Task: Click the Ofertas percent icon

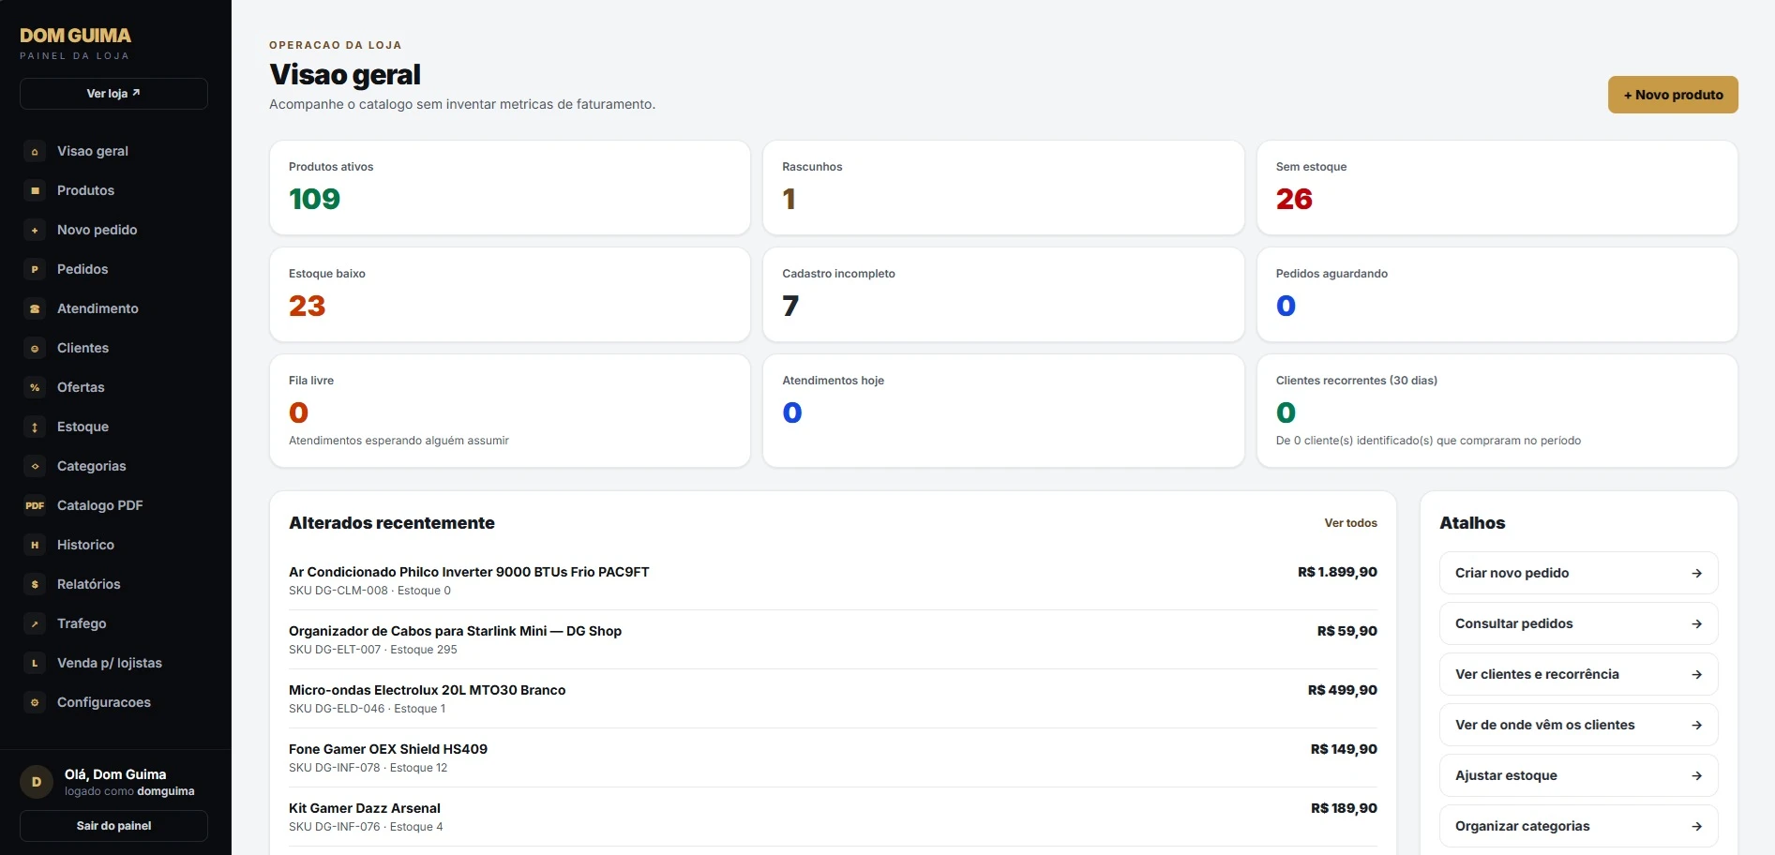Action: tap(35, 387)
